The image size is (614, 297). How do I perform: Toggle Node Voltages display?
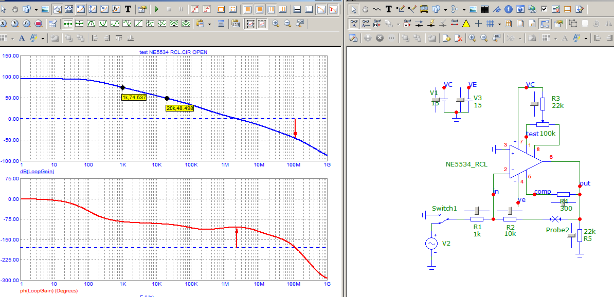tap(407, 24)
